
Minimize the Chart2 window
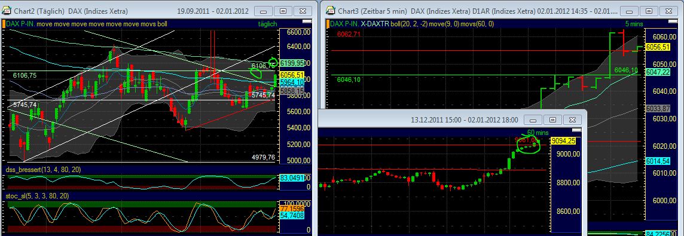pos(264,11)
